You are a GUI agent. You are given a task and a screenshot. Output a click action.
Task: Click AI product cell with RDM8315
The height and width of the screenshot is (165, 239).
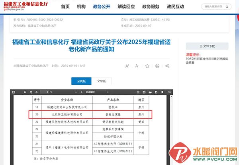pyautogui.click(x=113, y=144)
